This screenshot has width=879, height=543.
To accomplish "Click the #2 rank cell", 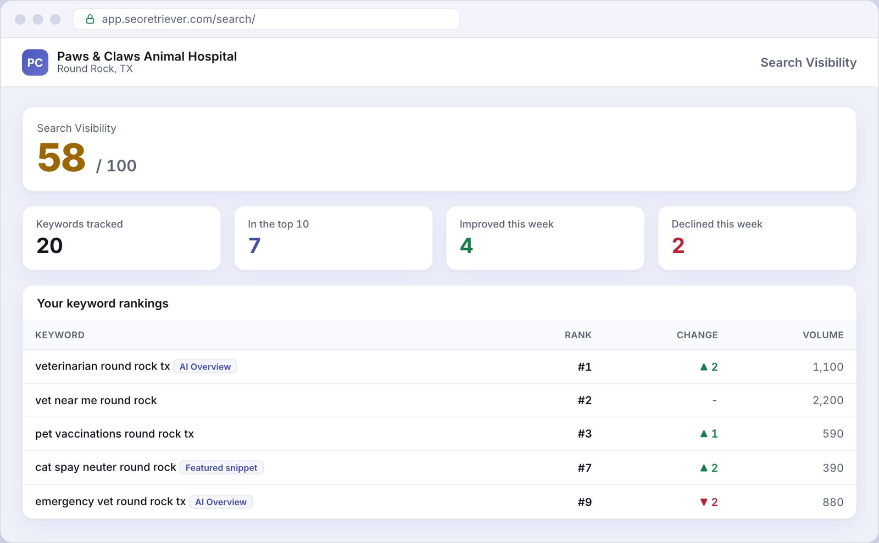I will (585, 400).
